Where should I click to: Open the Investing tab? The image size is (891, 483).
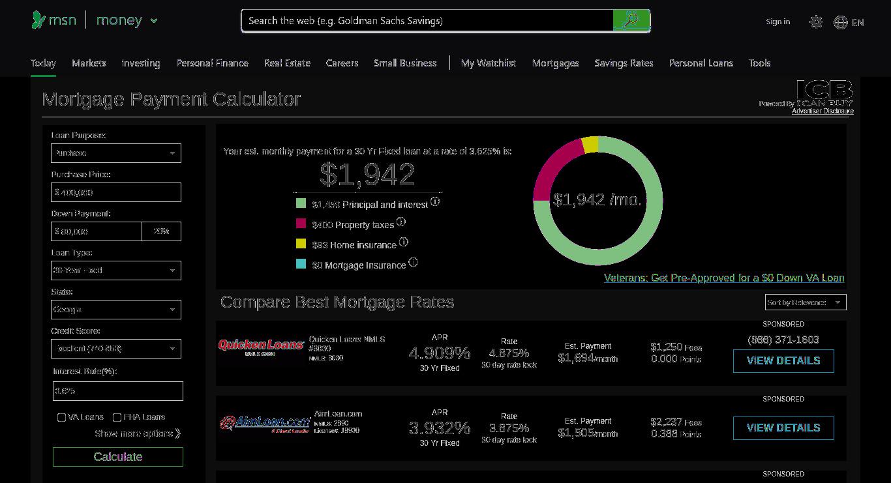pos(141,63)
